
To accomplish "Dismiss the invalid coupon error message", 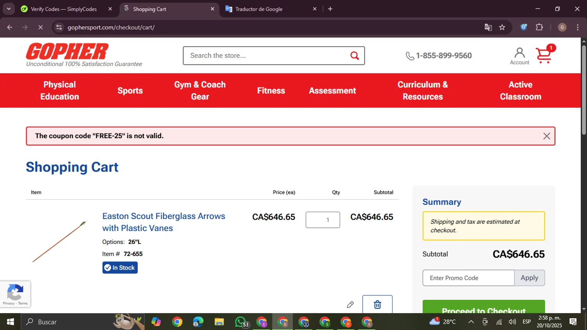I will (x=547, y=136).
